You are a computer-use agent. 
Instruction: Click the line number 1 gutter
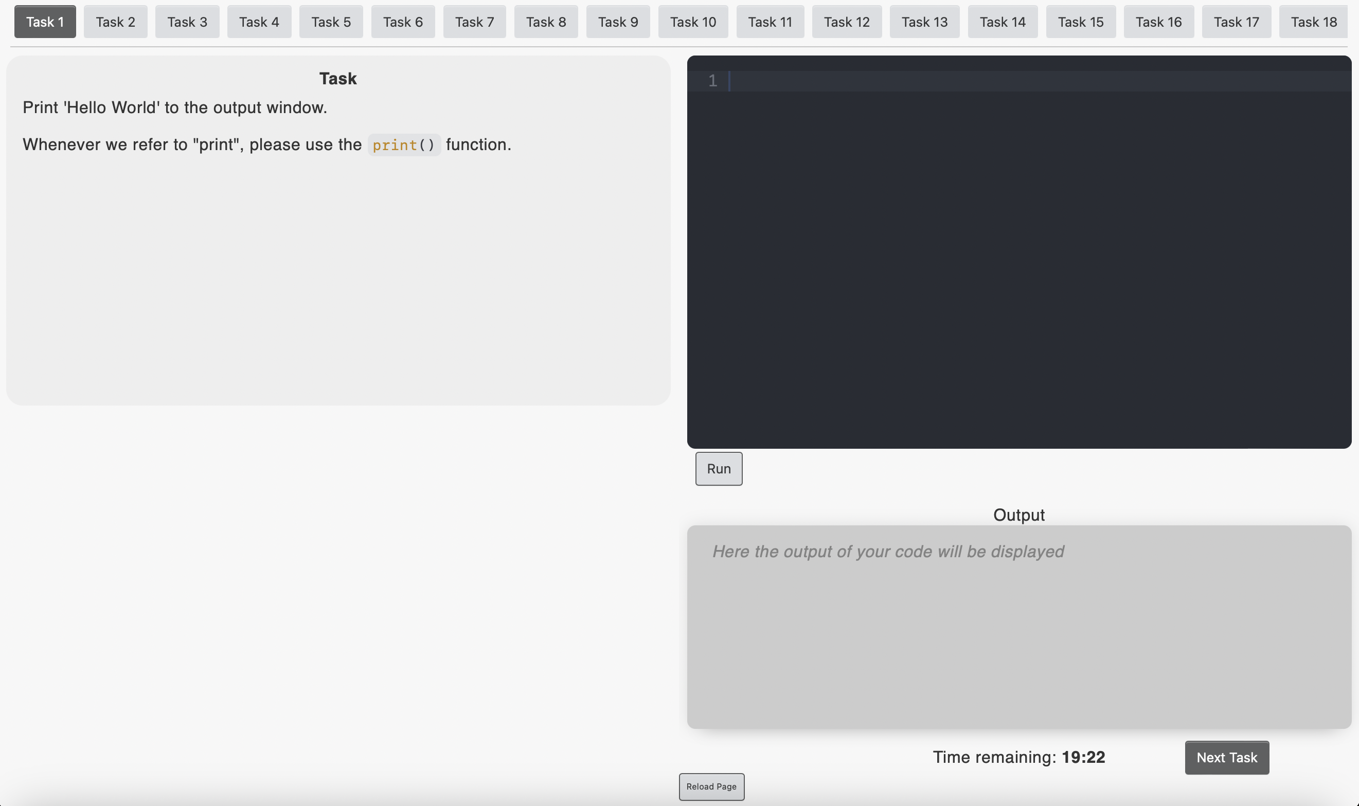click(712, 81)
